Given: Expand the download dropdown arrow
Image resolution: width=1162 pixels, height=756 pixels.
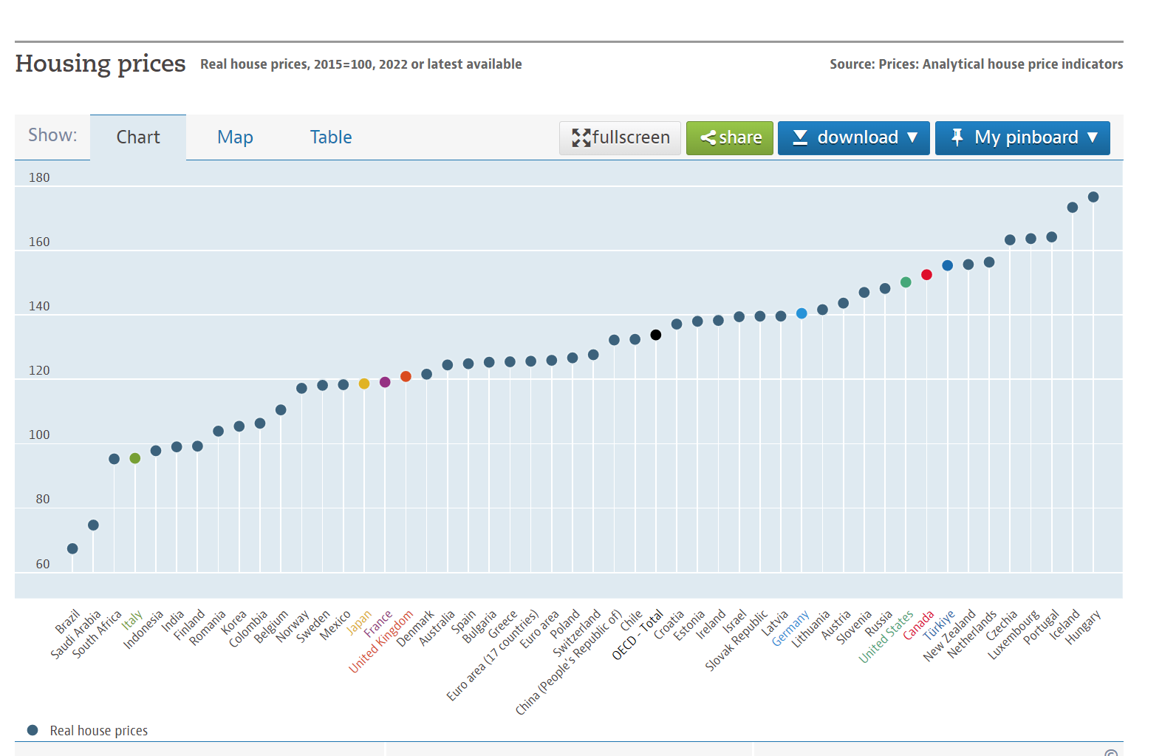Looking at the screenshot, I should point(912,137).
